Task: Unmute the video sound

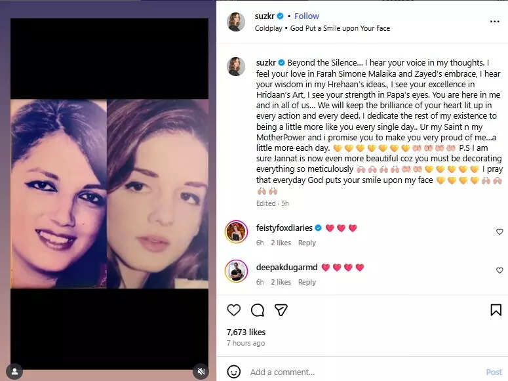Action: 201,371
